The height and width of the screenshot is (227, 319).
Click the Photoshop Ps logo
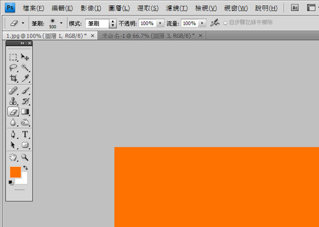tap(10, 8)
